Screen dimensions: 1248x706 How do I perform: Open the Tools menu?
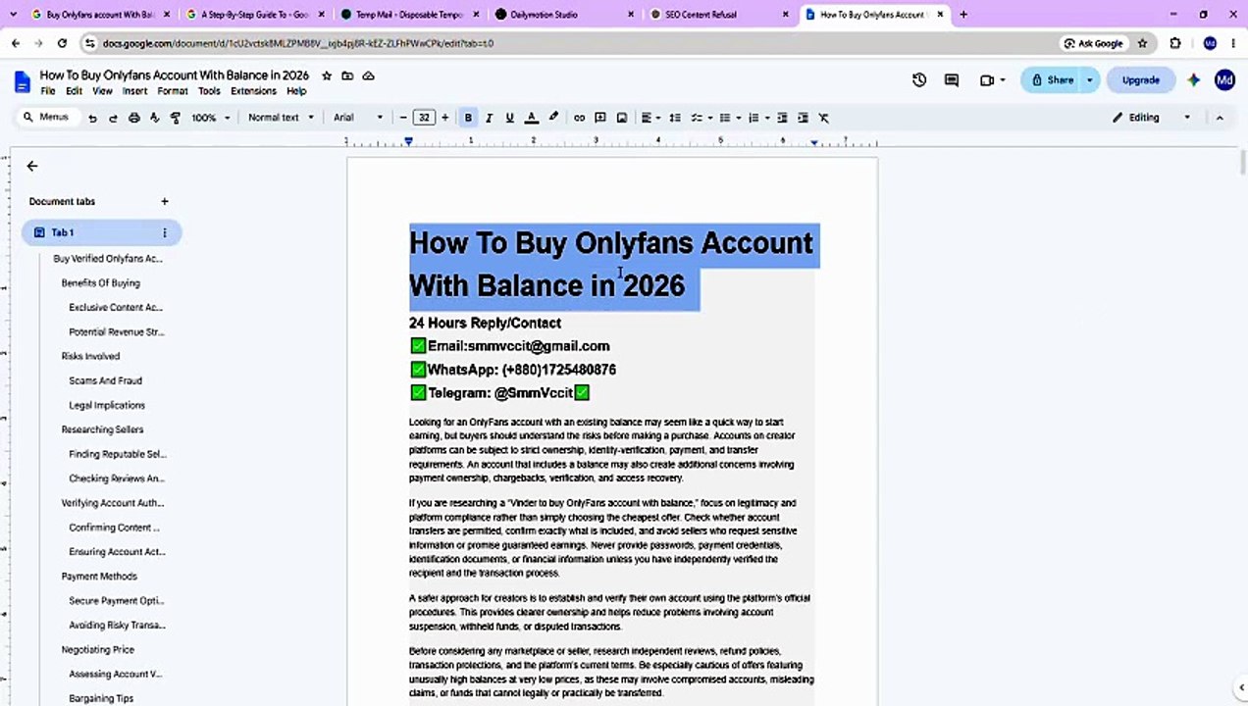click(x=209, y=91)
